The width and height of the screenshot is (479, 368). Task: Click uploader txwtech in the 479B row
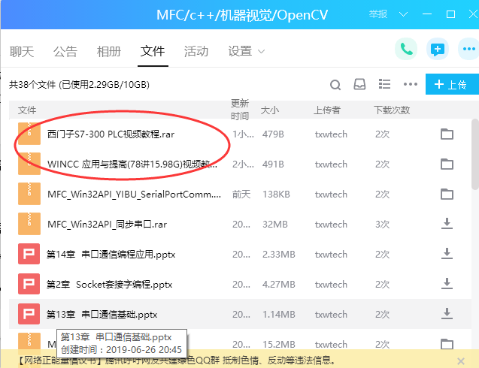(331, 134)
